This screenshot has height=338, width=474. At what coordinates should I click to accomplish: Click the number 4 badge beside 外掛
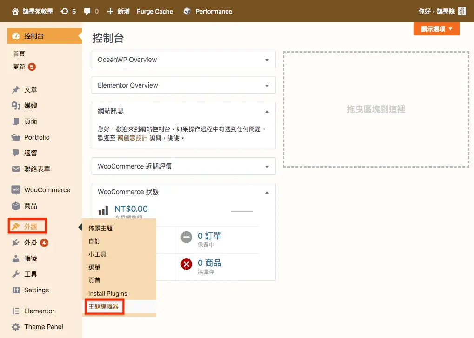pyautogui.click(x=44, y=243)
